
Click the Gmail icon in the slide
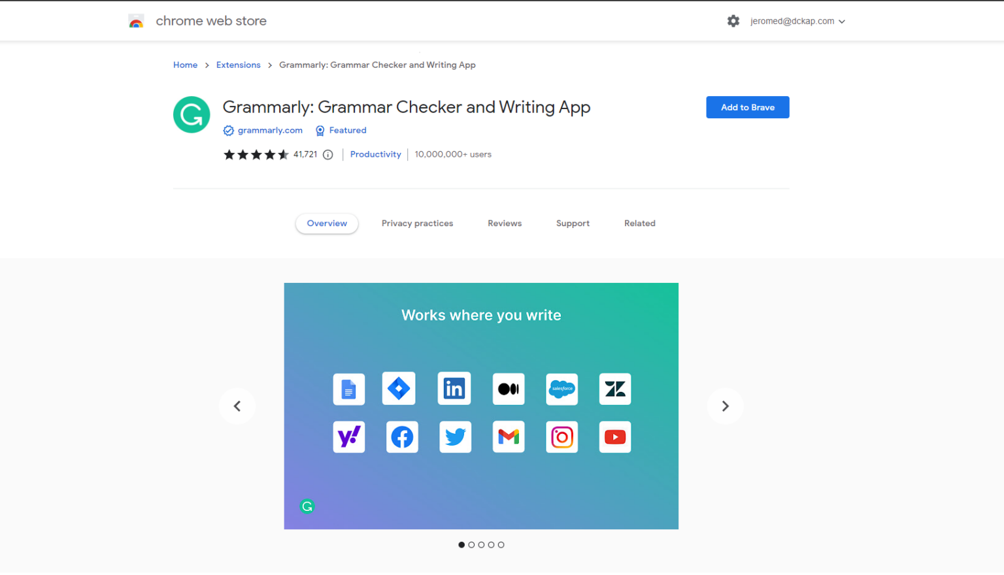click(x=509, y=437)
